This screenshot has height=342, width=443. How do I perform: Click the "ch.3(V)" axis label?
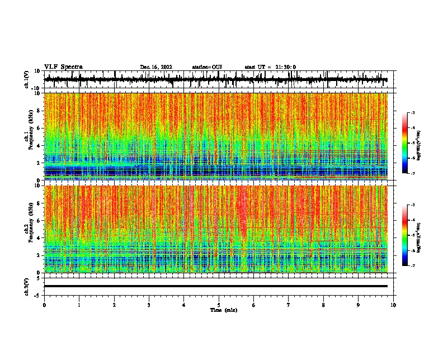(27, 287)
